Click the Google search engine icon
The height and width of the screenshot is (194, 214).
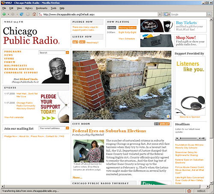pyautogui.click(x=166, y=14)
